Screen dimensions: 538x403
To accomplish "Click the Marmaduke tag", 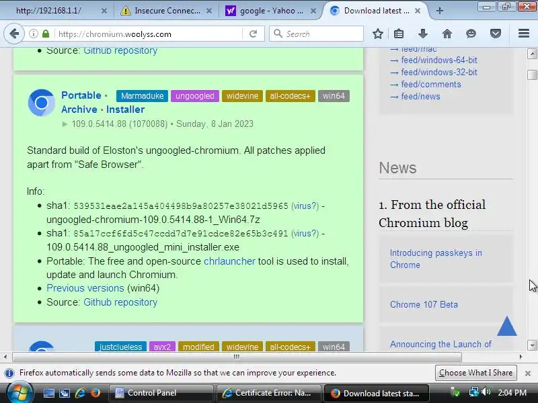I will [142, 96].
